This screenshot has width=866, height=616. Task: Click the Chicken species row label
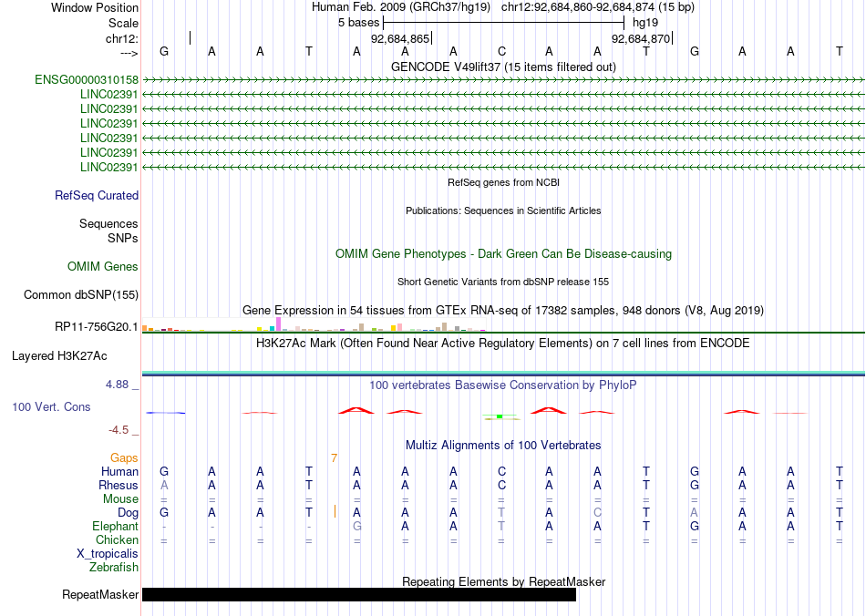point(117,539)
